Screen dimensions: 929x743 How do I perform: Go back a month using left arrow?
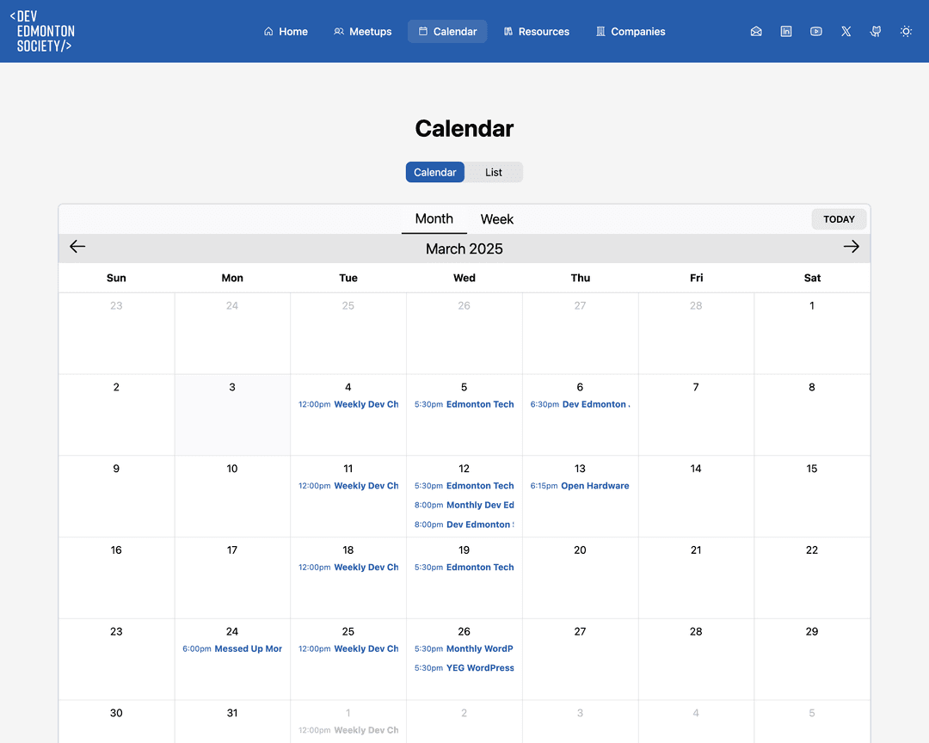(77, 247)
